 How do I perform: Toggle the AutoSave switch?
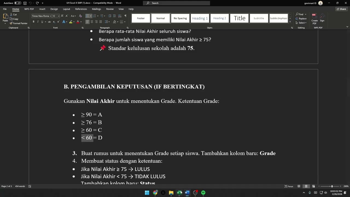tap(17, 3)
